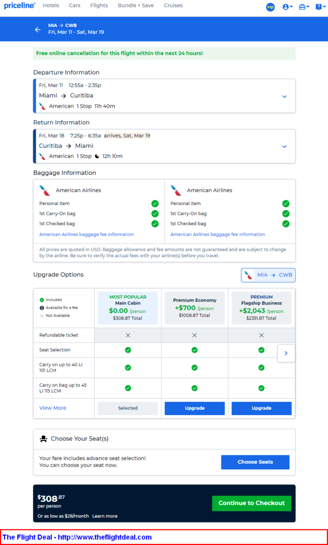Click left 1st Checked bag green checkmark

tap(155, 224)
